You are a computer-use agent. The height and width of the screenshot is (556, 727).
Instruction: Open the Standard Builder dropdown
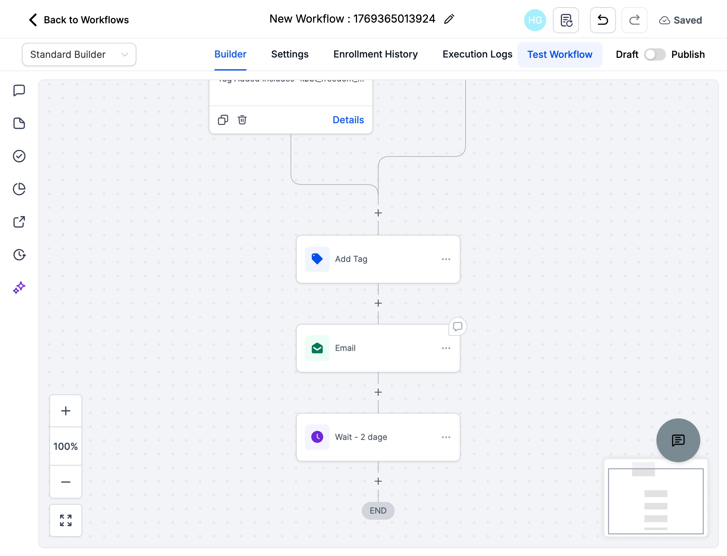pyautogui.click(x=79, y=54)
